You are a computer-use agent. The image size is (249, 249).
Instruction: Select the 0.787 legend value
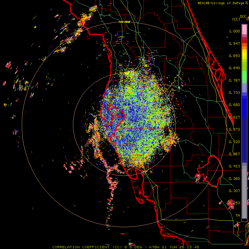pyautogui.click(x=234, y=80)
